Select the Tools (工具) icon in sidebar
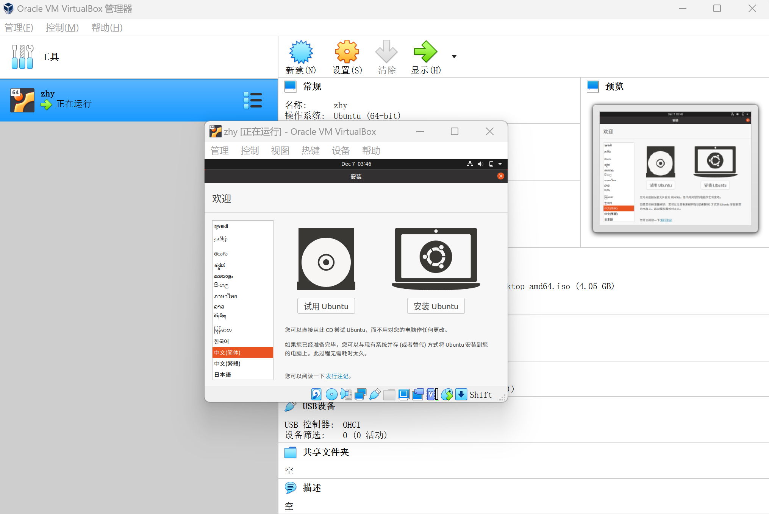 click(22, 57)
